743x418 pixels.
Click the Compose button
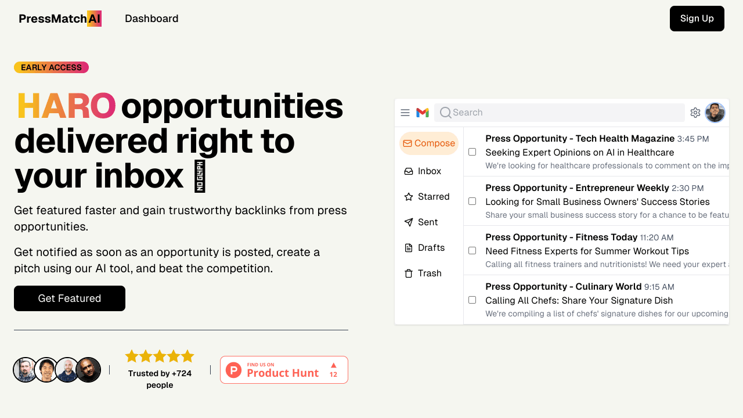pyautogui.click(x=429, y=143)
